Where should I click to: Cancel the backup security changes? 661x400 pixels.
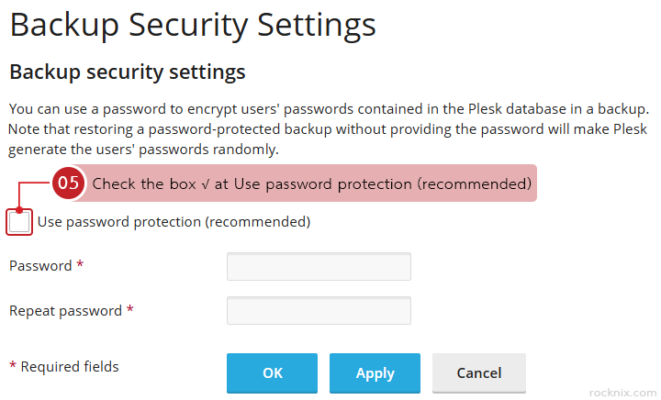click(478, 373)
